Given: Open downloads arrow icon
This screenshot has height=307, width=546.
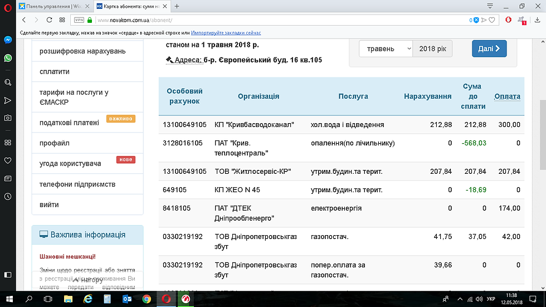Looking at the screenshot, I should [537, 20].
